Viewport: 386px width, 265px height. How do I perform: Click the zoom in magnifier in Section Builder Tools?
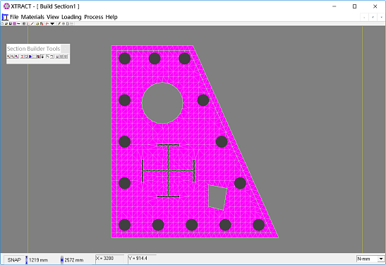[x=8, y=57]
